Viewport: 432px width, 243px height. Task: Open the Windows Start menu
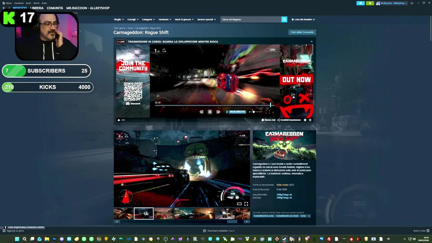[17, 239]
